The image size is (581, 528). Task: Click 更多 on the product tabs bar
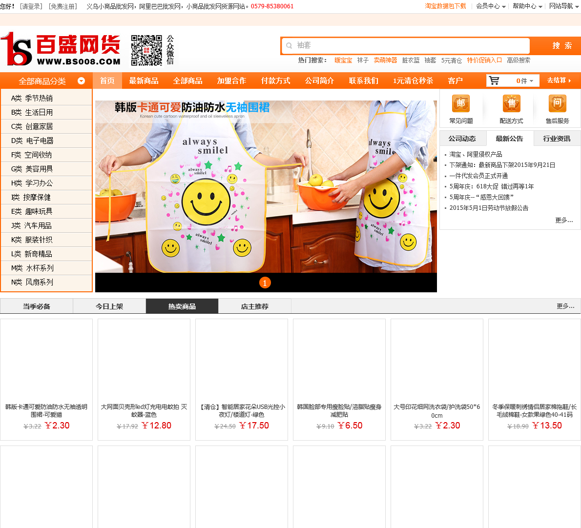coord(565,306)
